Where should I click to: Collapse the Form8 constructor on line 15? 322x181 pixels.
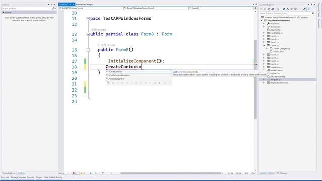point(88,50)
